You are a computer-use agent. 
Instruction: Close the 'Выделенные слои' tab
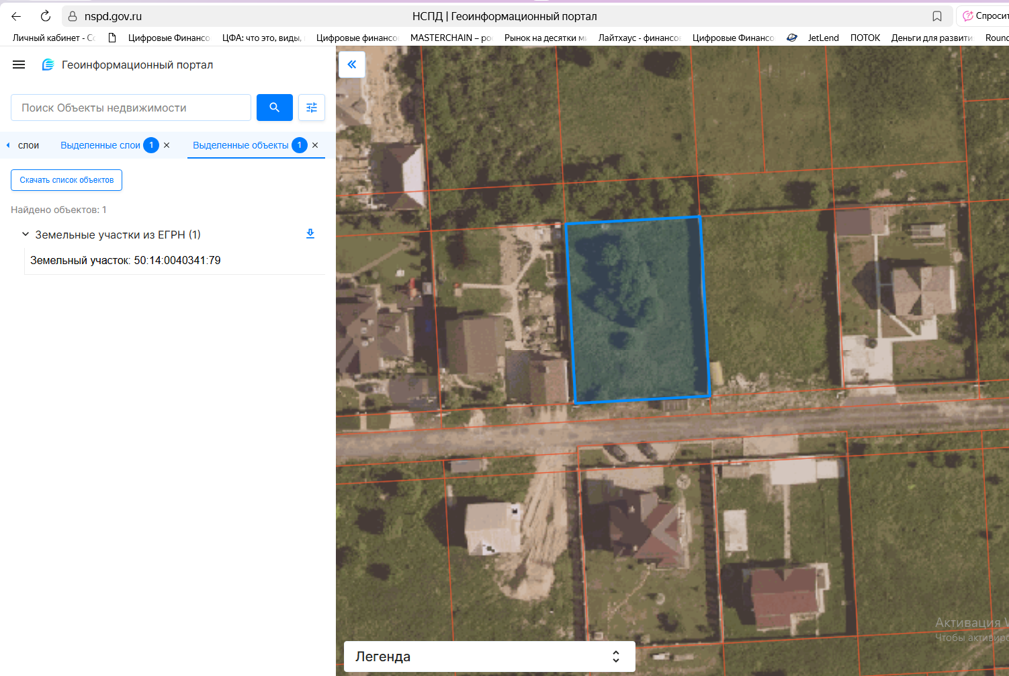pos(167,145)
